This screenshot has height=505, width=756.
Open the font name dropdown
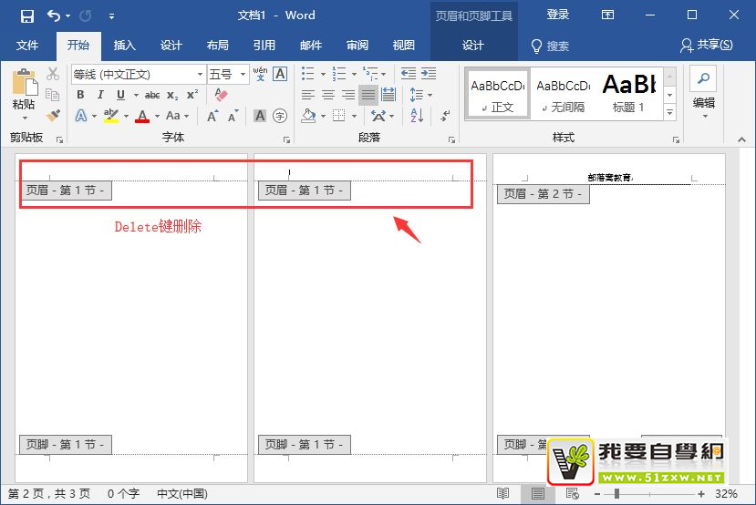tap(200, 74)
